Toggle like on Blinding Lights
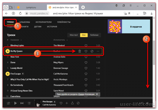This screenshot has height=110, width=158. [86, 45]
